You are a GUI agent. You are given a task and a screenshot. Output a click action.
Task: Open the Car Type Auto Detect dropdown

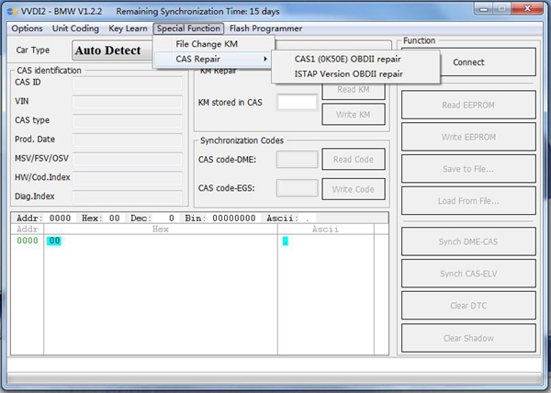113,51
